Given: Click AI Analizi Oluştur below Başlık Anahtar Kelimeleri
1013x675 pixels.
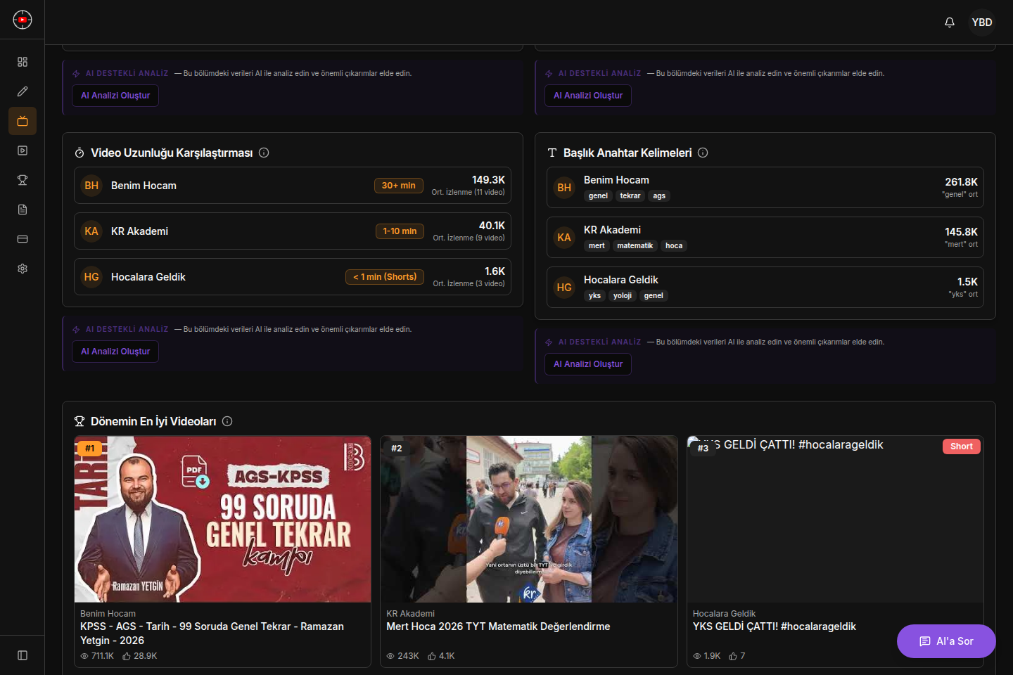Looking at the screenshot, I should pyautogui.click(x=588, y=364).
